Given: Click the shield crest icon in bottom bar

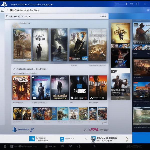Looking at the screenshot, I should click(94, 139).
